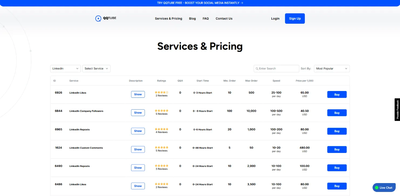The height and width of the screenshot is (196, 400).
Task: Go to the Blog page
Action: point(192,19)
